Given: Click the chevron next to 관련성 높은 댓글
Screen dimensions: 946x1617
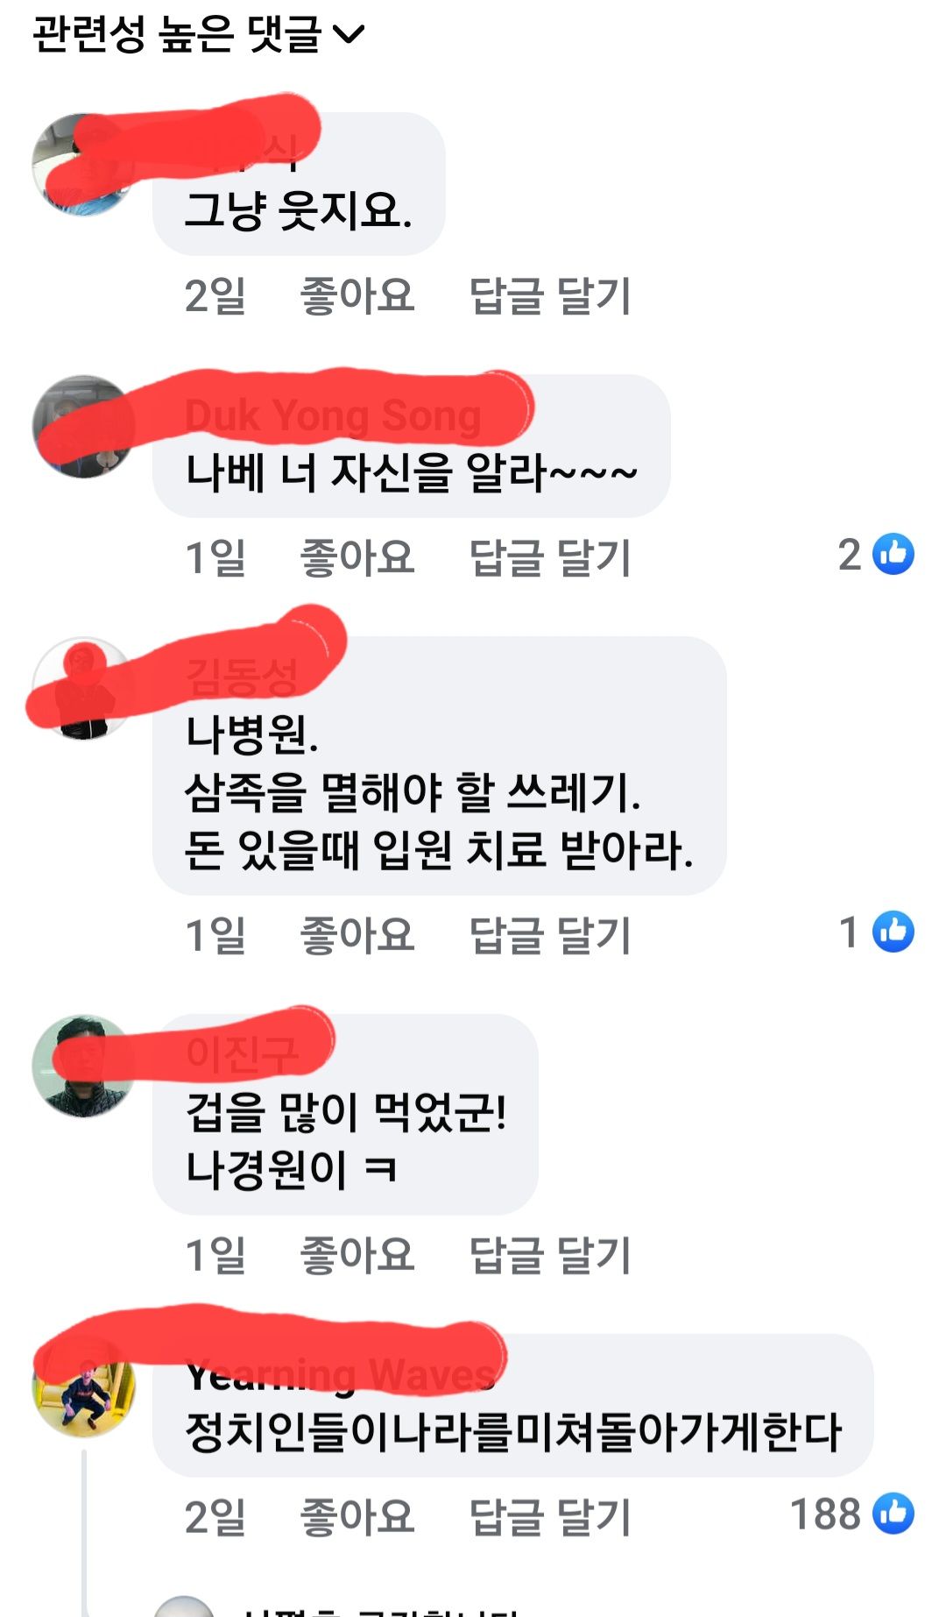Looking at the screenshot, I should 349,35.
